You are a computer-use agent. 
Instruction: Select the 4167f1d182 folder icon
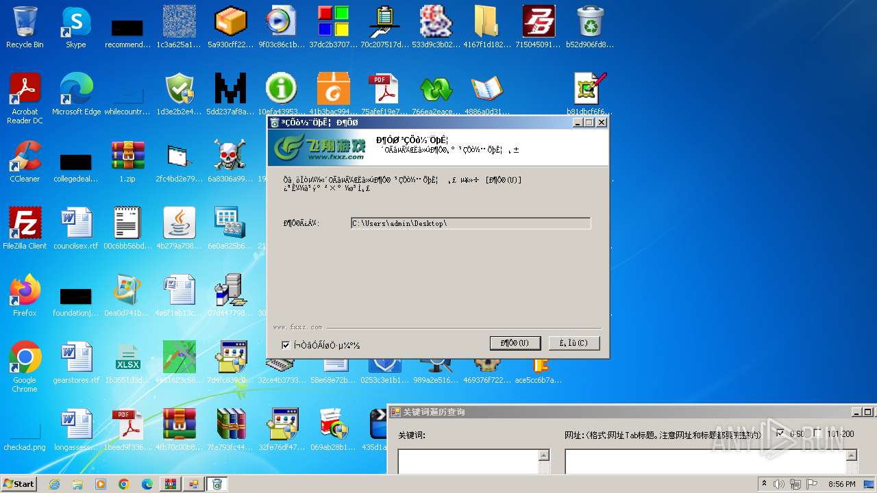487,27
